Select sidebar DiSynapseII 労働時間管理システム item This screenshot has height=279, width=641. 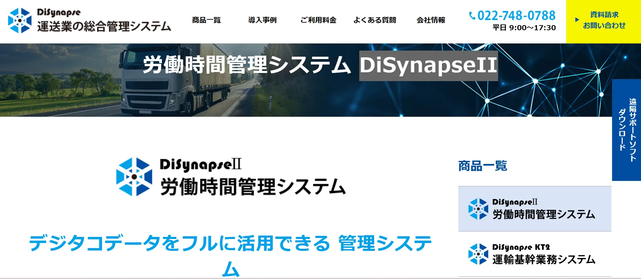(x=535, y=209)
